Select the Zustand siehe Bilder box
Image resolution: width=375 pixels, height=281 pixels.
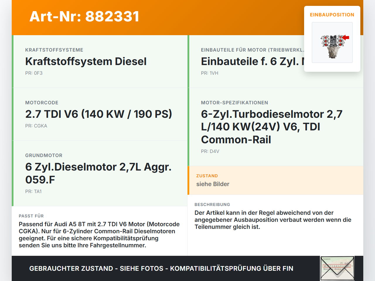pos(275,180)
